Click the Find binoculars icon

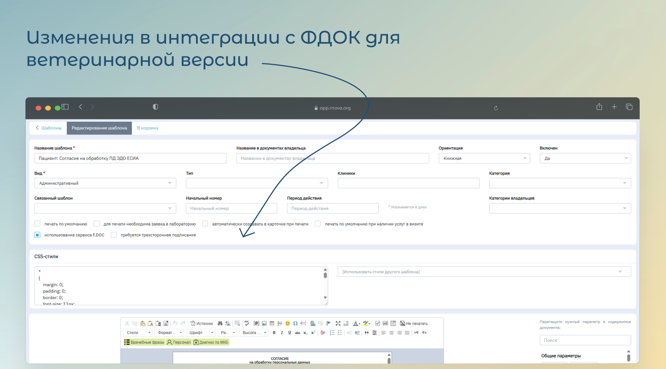[x=220, y=323]
